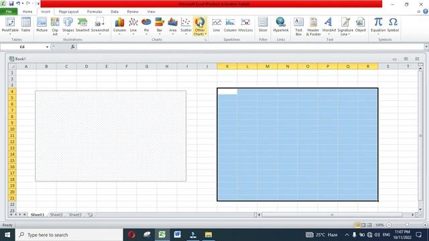Switch to Page Break Preview

coord(369,225)
